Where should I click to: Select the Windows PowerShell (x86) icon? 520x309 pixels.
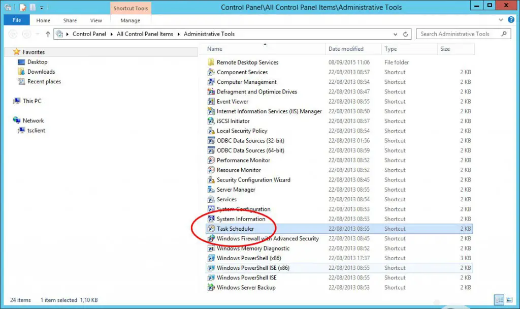[211, 258]
